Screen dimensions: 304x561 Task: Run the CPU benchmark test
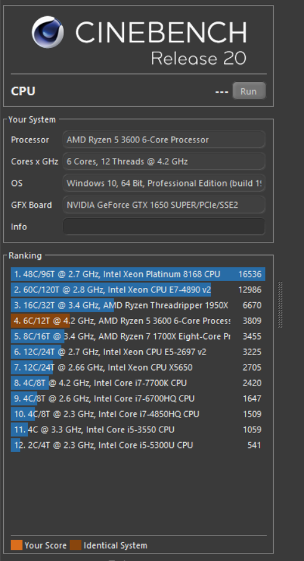(x=249, y=91)
